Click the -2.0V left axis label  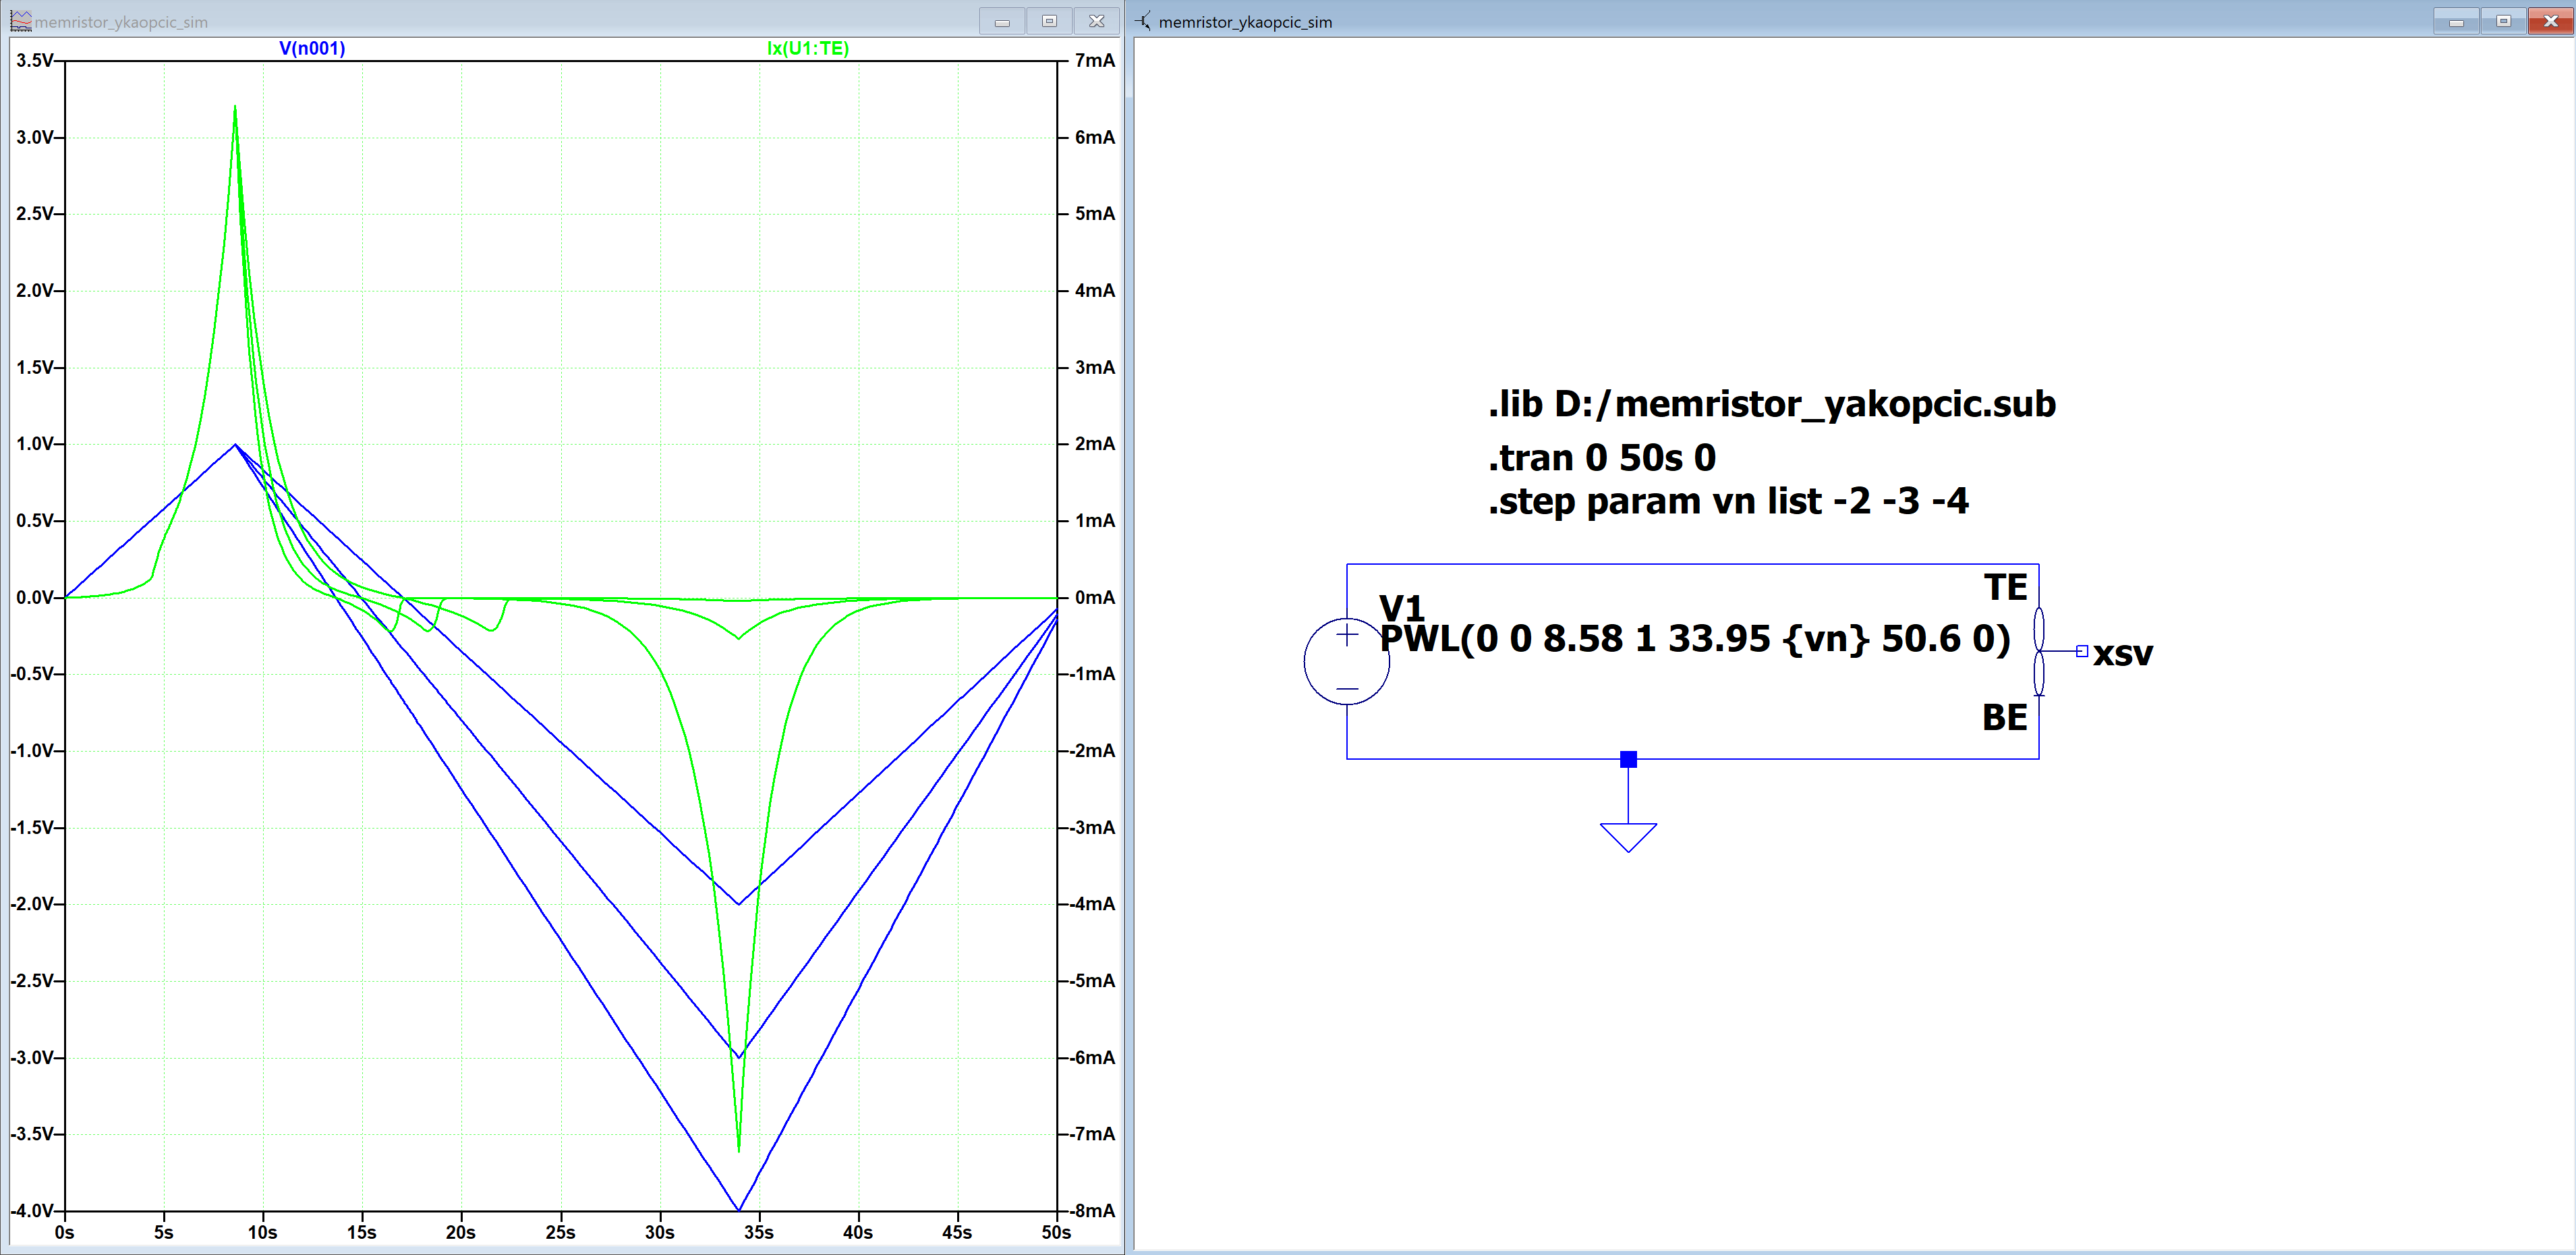(x=32, y=903)
